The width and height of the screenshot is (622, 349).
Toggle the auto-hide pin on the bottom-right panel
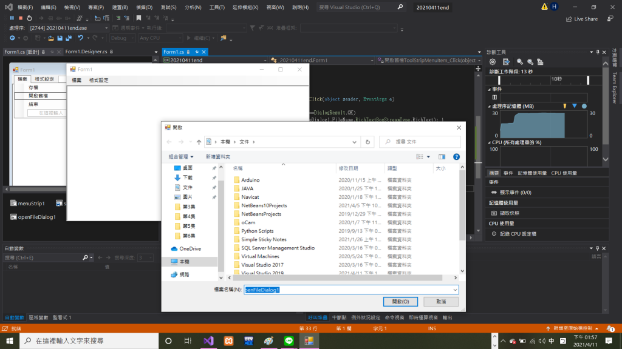598,248
